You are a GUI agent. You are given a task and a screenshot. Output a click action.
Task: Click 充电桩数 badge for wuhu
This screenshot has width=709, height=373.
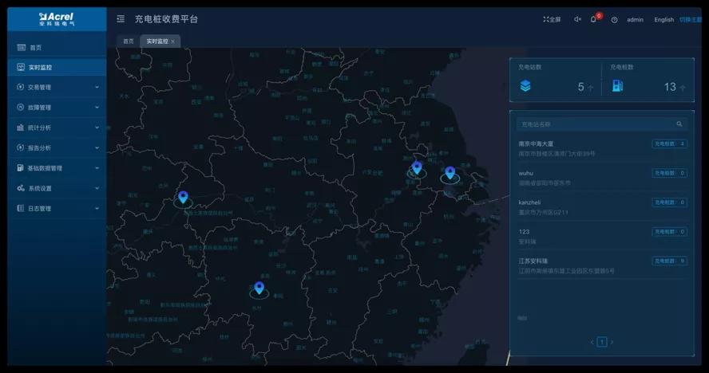(x=670, y=173)
